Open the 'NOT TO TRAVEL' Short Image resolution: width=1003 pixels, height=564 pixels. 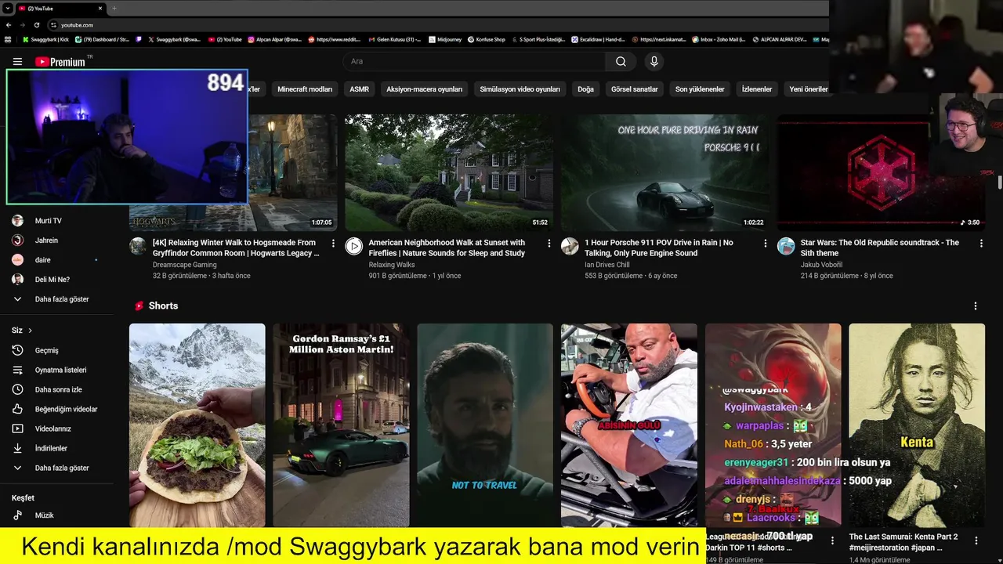[485, 425]
